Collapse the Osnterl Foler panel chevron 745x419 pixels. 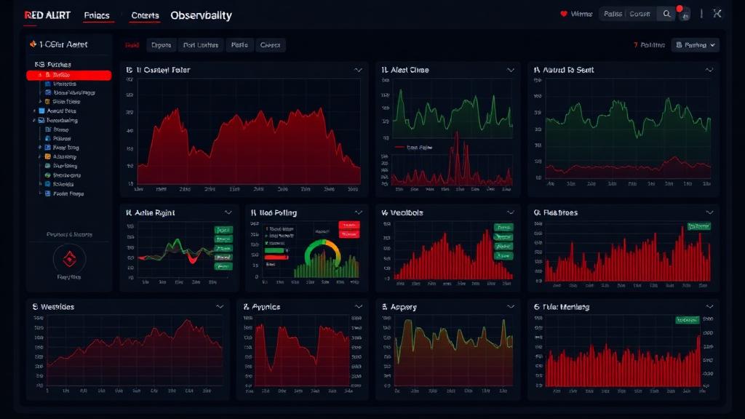click(x=358, y=70)
